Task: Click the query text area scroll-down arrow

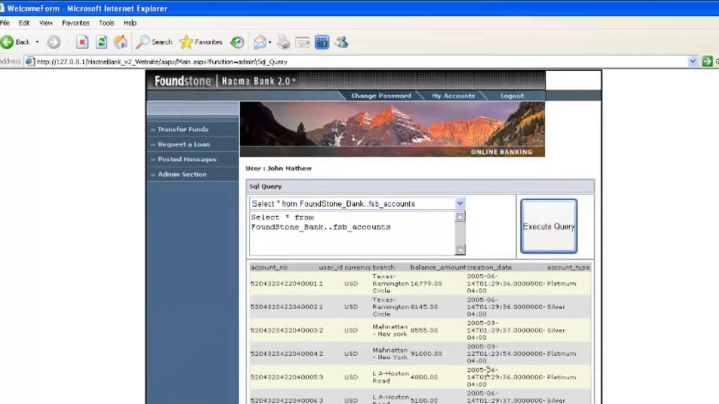Action: click(x=460, y=250)
